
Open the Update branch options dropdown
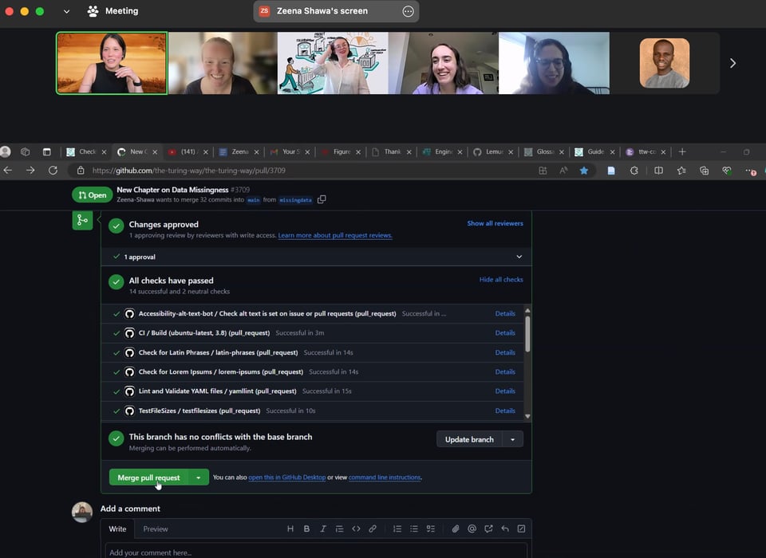513,439
